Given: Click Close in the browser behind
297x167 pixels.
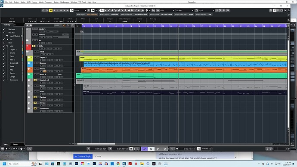Looking at the screenshot, I should pos(98,156).
